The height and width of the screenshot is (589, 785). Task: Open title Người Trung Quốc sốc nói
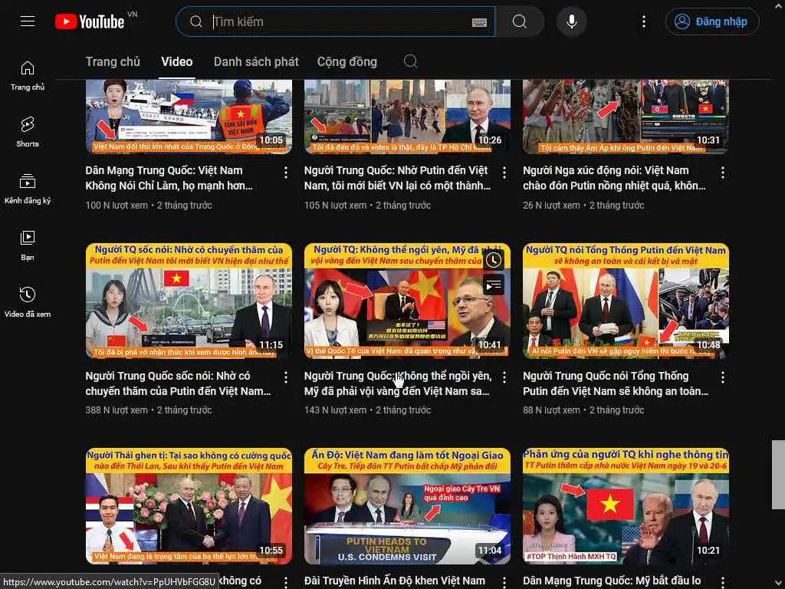pos(178,383)
